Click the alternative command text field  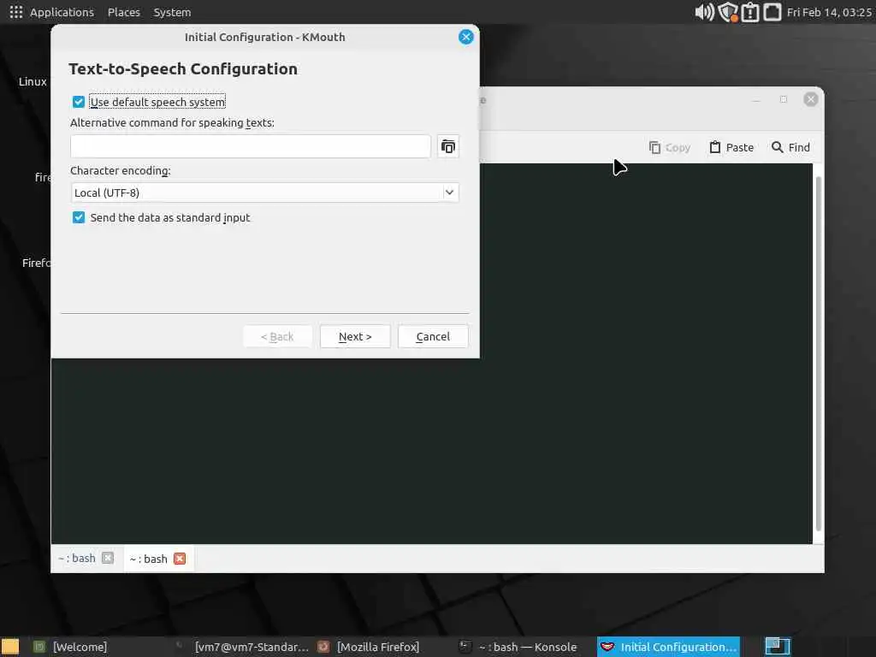(x=251, y=146)
